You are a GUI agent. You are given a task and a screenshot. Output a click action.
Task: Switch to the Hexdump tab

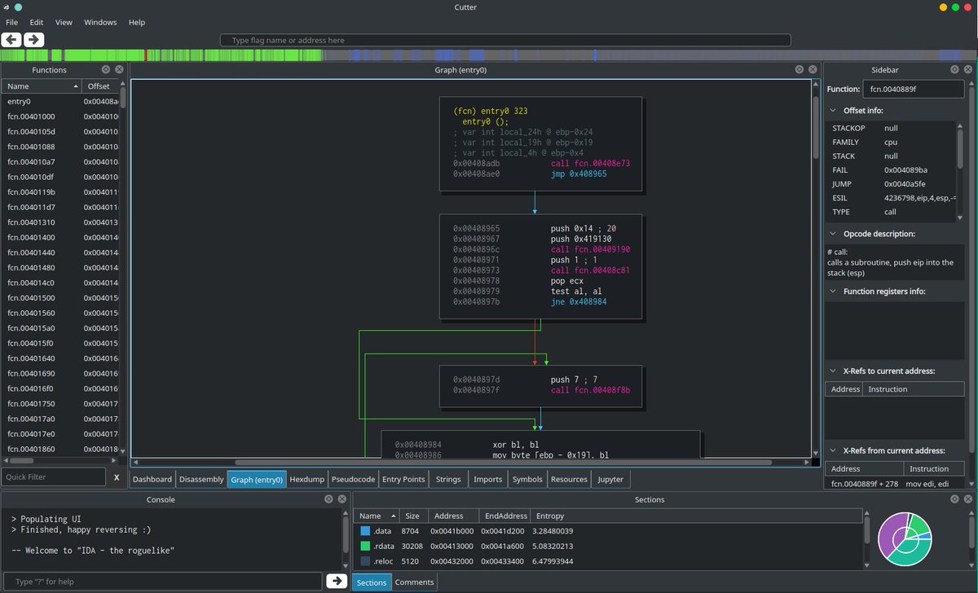[x=307, y=479]
